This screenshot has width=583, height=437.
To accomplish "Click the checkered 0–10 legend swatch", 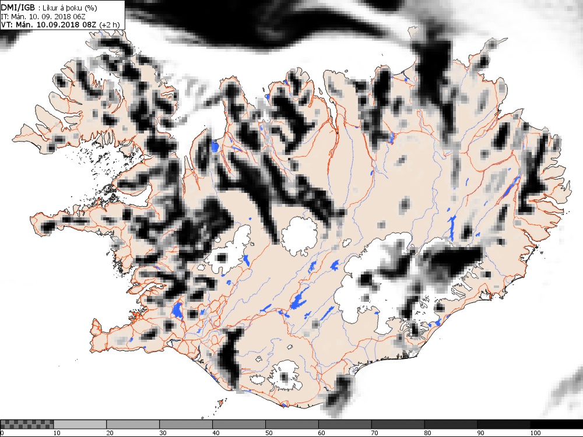I will point(27,424).
